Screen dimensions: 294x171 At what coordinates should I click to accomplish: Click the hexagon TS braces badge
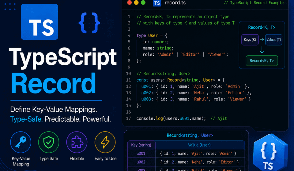pos(270,153)
